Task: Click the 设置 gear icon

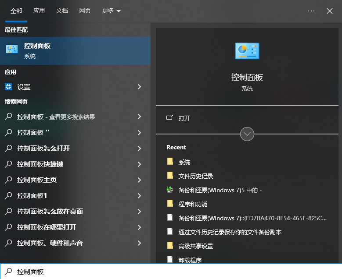Action: [8, 87]
